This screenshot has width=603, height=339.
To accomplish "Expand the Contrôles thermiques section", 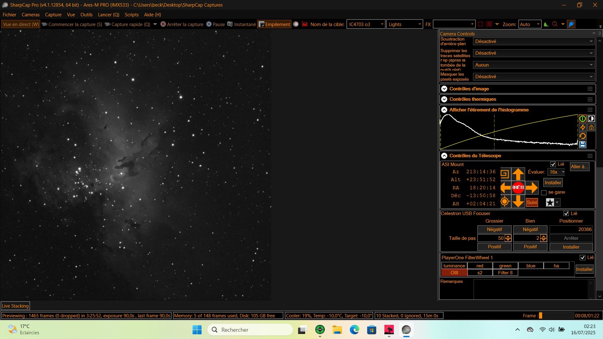I will (444, 99).
